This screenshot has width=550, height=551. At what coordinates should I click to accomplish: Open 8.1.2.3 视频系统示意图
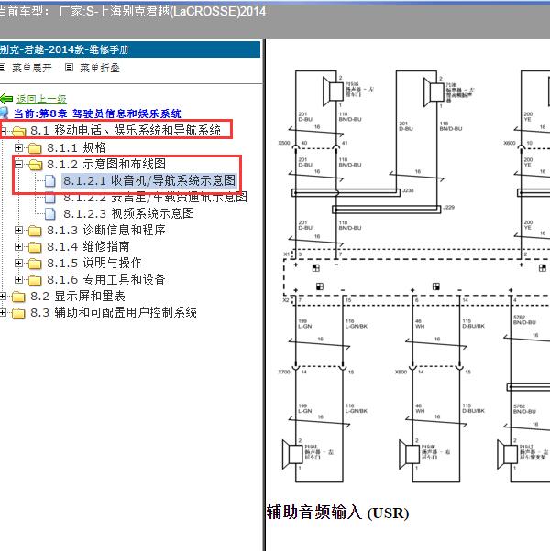(x=128, y=213)
